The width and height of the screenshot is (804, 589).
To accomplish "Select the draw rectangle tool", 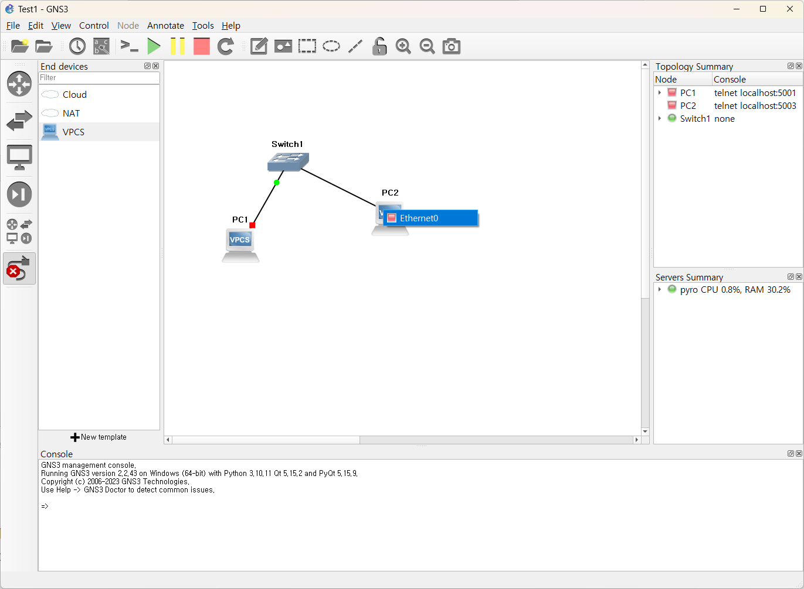I will pos(307,46).
